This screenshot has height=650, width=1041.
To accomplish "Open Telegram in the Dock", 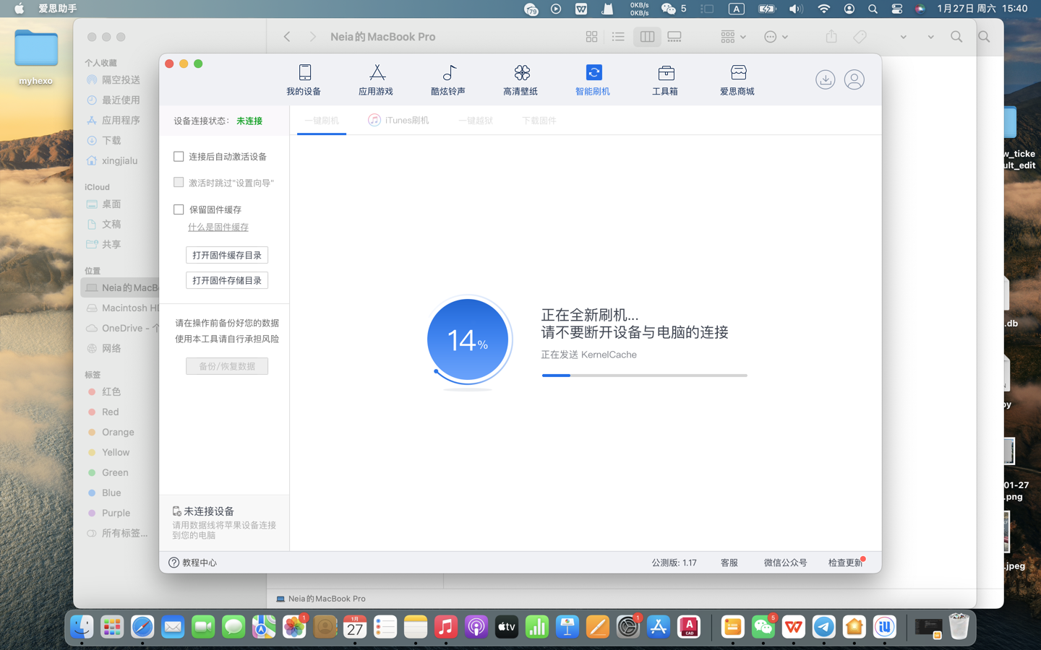I will [x=824, y=627].
